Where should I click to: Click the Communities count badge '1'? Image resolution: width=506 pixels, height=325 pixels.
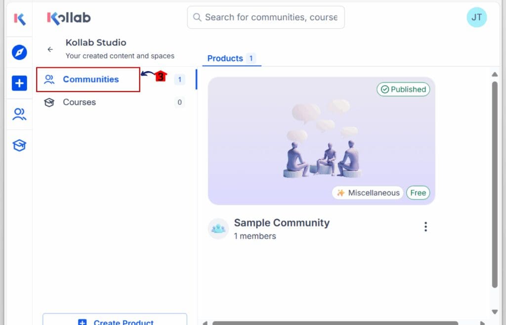pyautogui.click(x=180, y=80)
